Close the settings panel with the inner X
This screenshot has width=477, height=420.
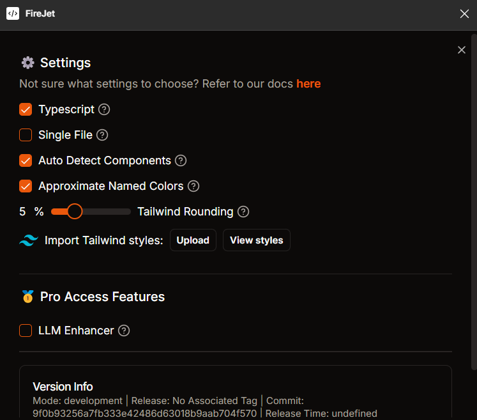pyautogui.click(x=462, y=50)
